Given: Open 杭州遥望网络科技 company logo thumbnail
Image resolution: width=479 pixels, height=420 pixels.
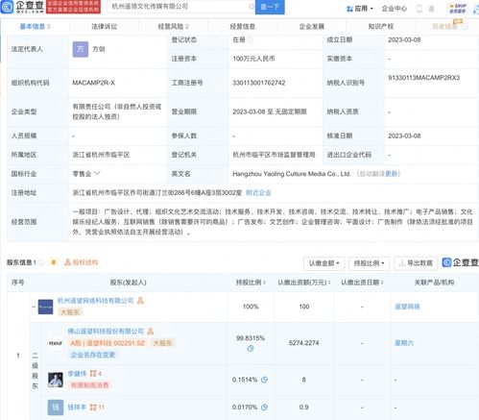Looking at the screenshot, I should tap(45, 307).
